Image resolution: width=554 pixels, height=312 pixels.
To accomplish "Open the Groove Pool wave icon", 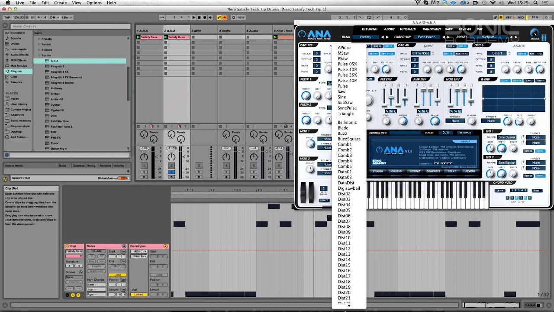I will tap(6, 179).
